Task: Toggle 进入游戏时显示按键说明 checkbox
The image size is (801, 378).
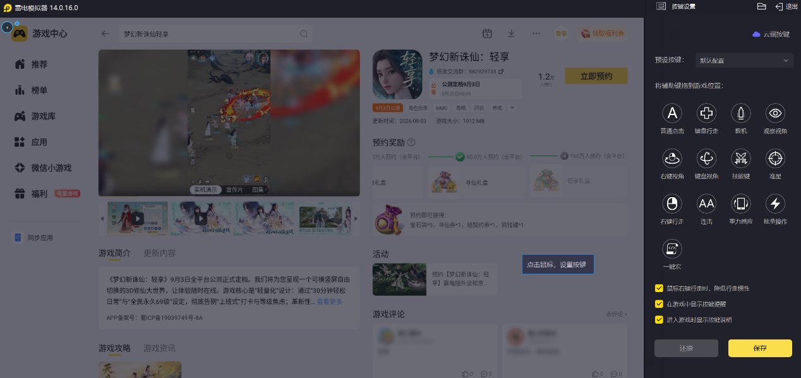Action: click(659, 320)
